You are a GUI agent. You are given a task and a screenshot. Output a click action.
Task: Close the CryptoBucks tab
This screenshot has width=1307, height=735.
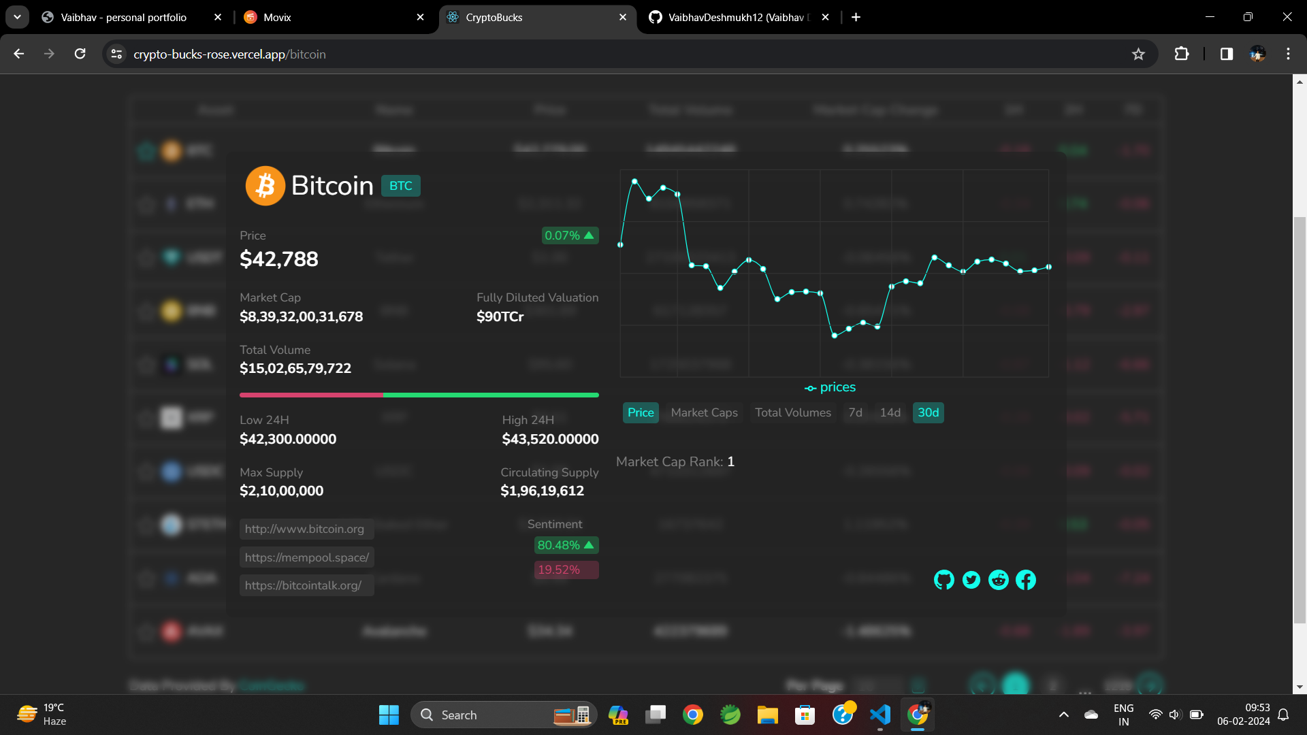(x=623, y=17)
